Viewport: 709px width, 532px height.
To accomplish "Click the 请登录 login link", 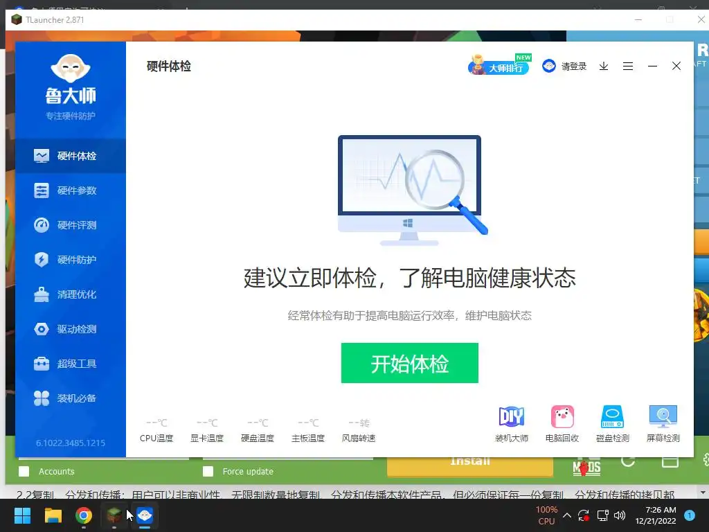I will [x=574, y=66].
